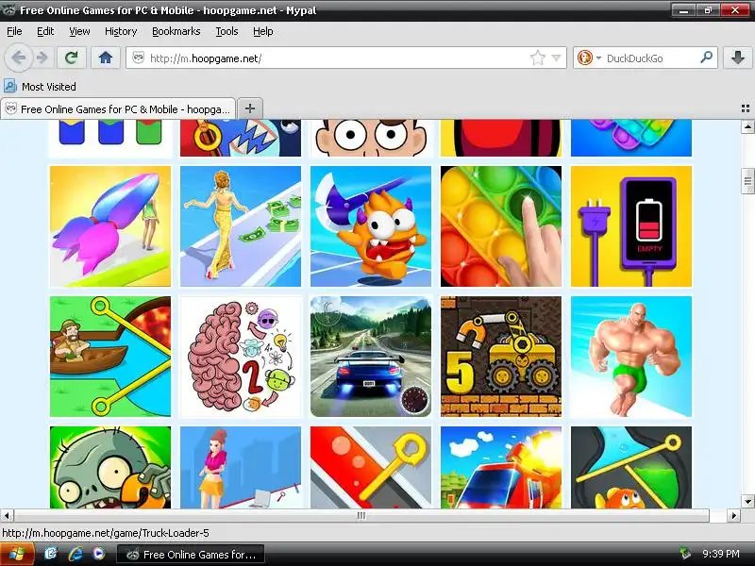Screen dimensions: 755x566
Task: Open the Most Visited bookmarks folder
Action: point(41,87)
